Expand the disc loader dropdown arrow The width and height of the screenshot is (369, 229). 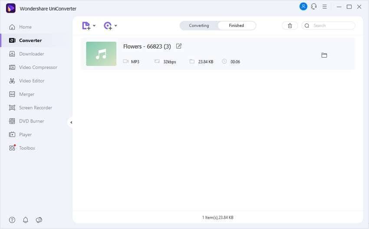(116, 26)
